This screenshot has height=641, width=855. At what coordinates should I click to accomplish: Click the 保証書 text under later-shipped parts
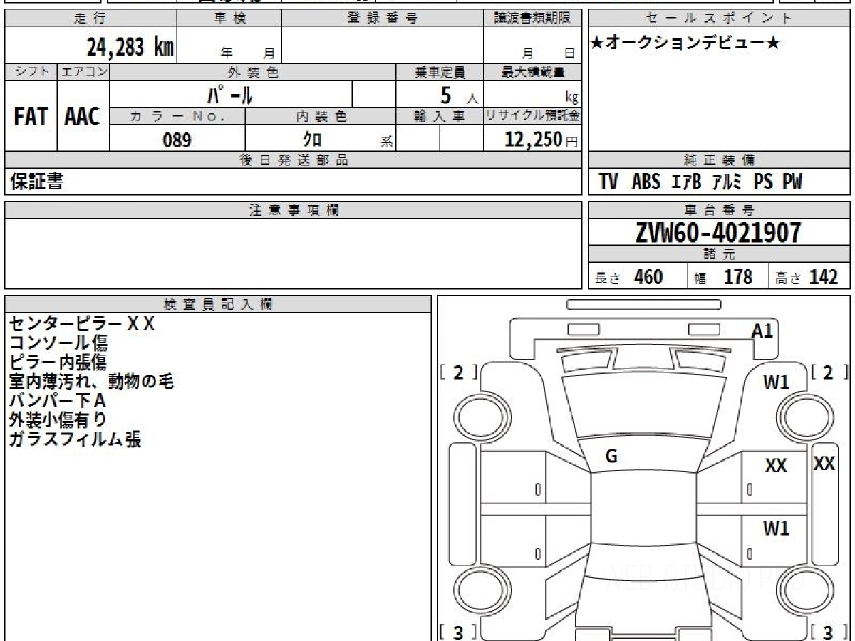pos(36,182)
